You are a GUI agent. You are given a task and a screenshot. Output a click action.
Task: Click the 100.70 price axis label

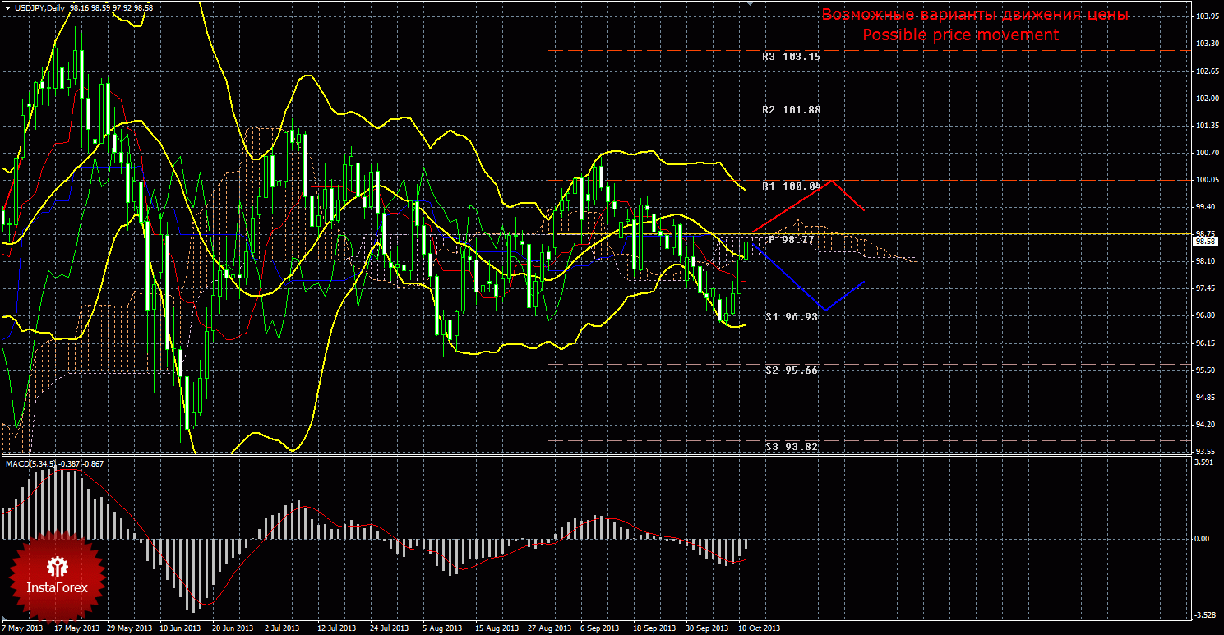coord(1206,152)
